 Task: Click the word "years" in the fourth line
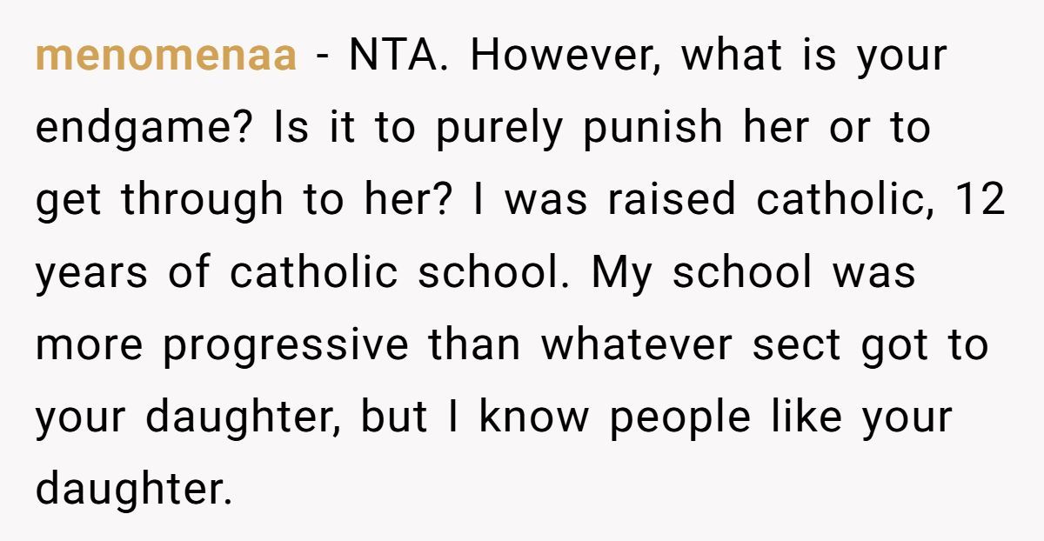pos(92,273)
